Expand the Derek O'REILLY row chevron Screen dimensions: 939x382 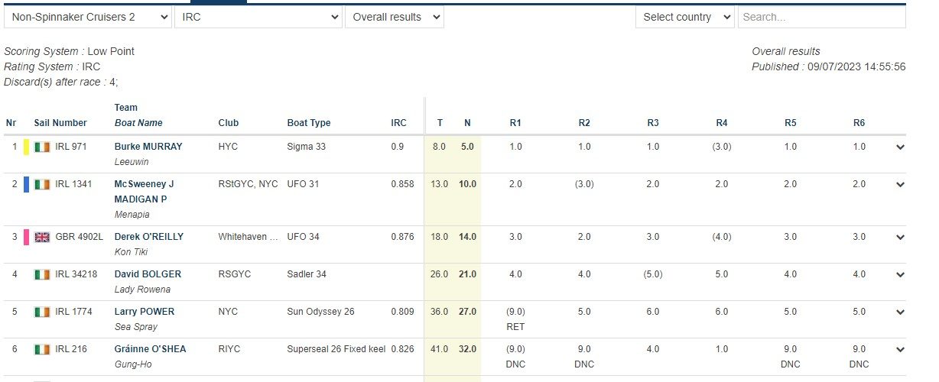[900, 238]
